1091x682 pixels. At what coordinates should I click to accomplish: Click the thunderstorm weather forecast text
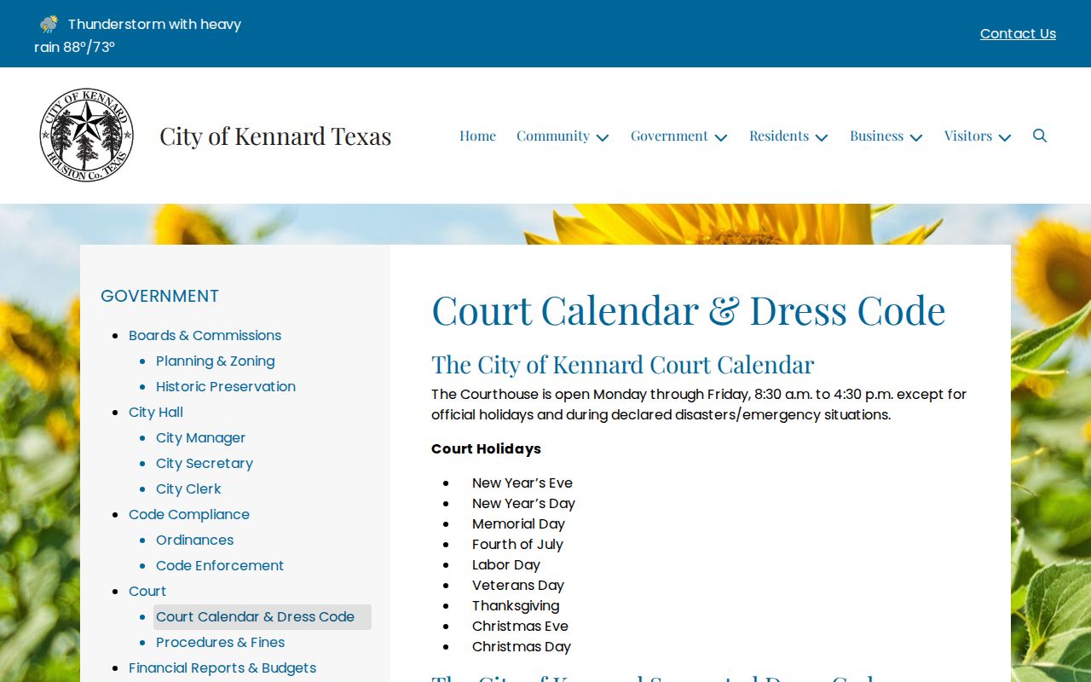[138, 36]
